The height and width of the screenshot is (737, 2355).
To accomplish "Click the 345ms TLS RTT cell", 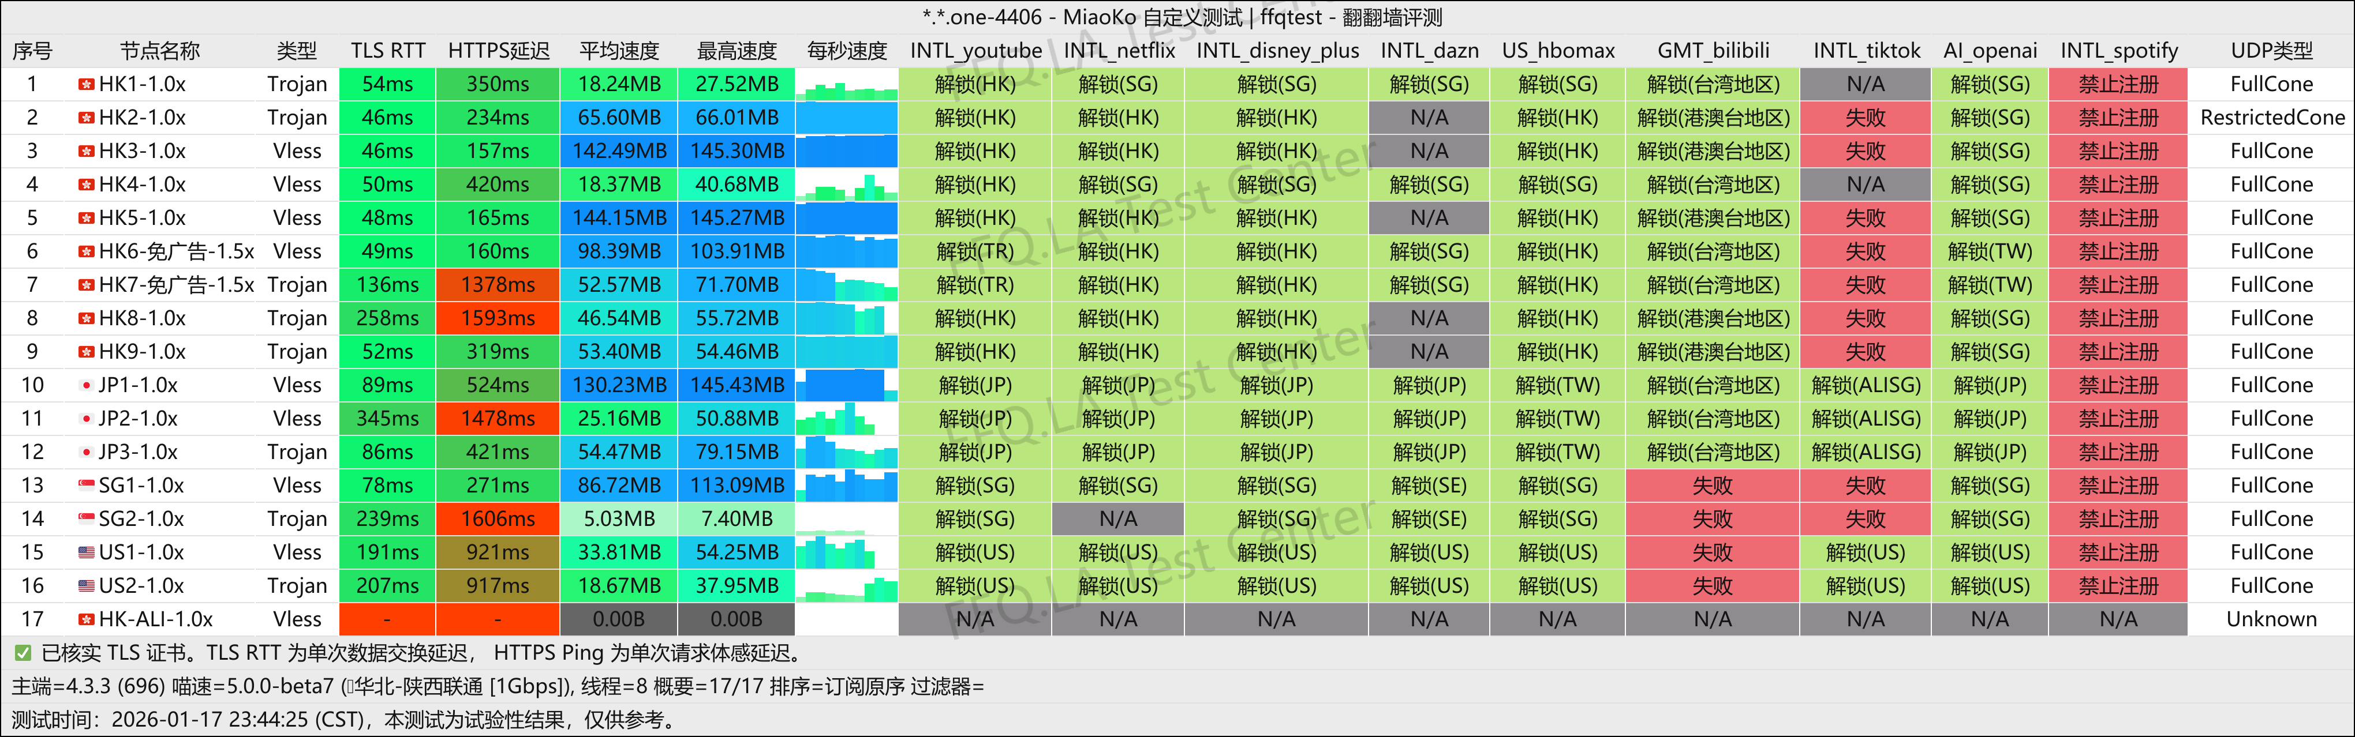I will 388,418.
